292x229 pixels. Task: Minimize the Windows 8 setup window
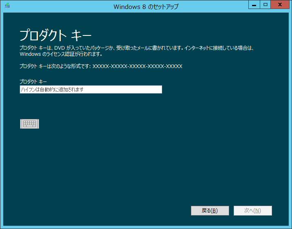[x=254, y=5]
